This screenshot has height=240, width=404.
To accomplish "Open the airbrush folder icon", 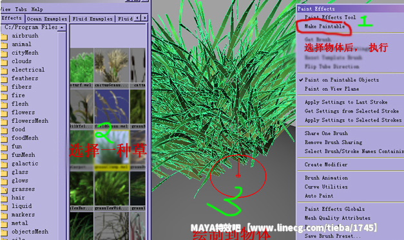I will pyautogui.click(x=4, y=37).
